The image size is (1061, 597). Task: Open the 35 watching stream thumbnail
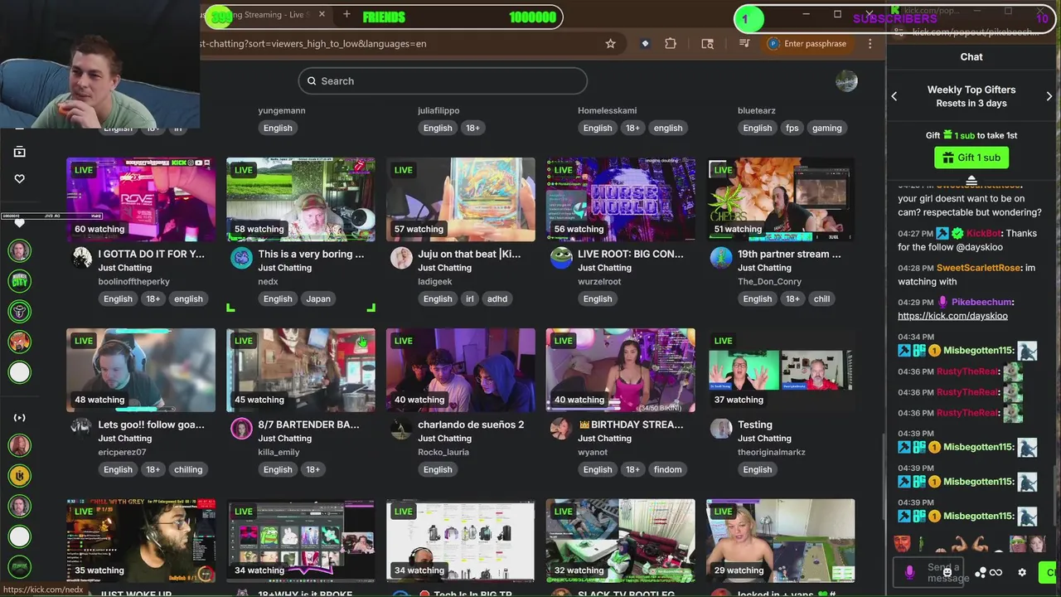pos(141,541)
